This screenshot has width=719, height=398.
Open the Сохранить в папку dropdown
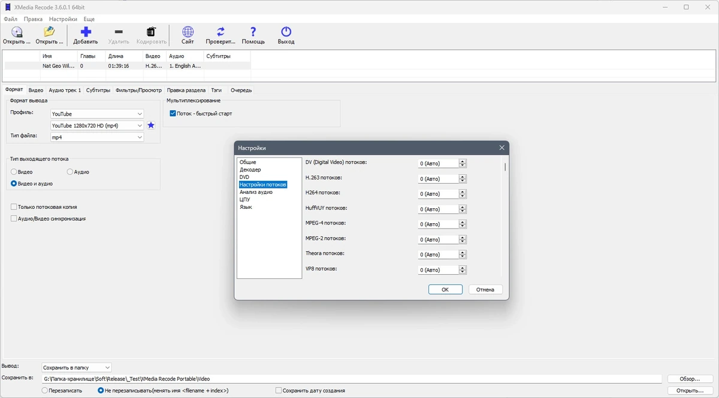point(77,367)
